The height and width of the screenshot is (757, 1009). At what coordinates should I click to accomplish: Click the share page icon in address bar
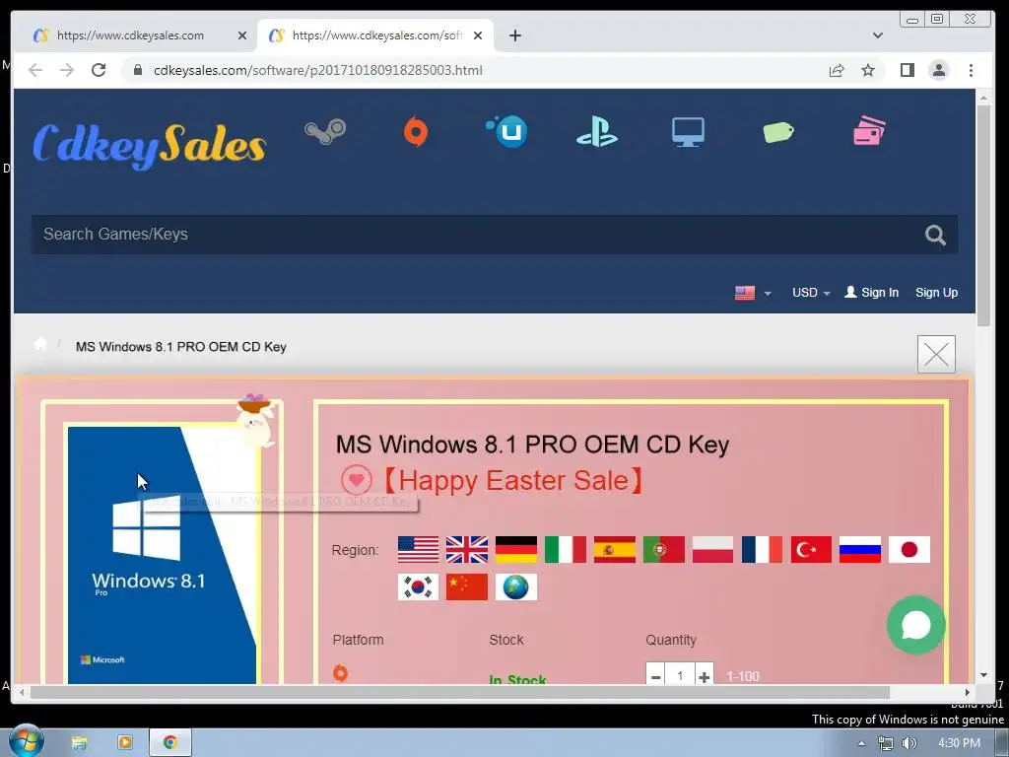[837, 70]
